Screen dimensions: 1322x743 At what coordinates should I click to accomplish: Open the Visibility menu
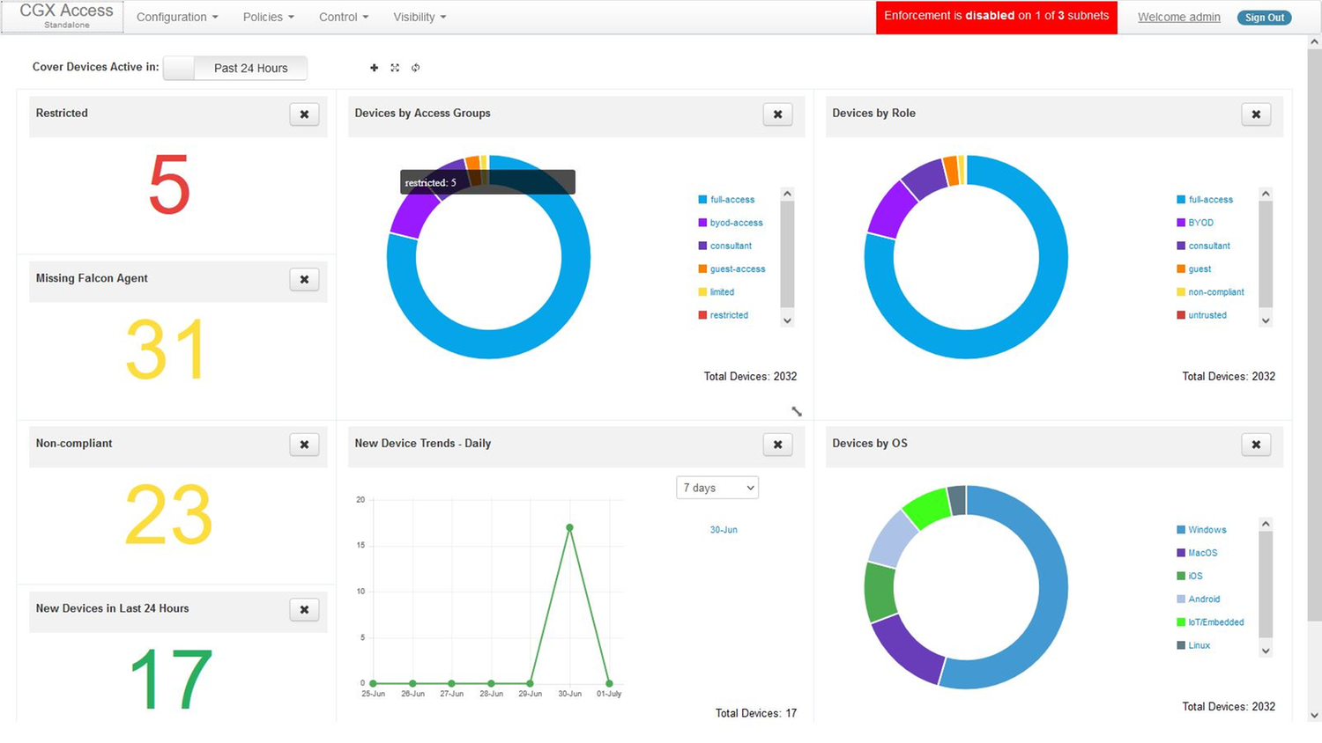[x=419, y=17]
